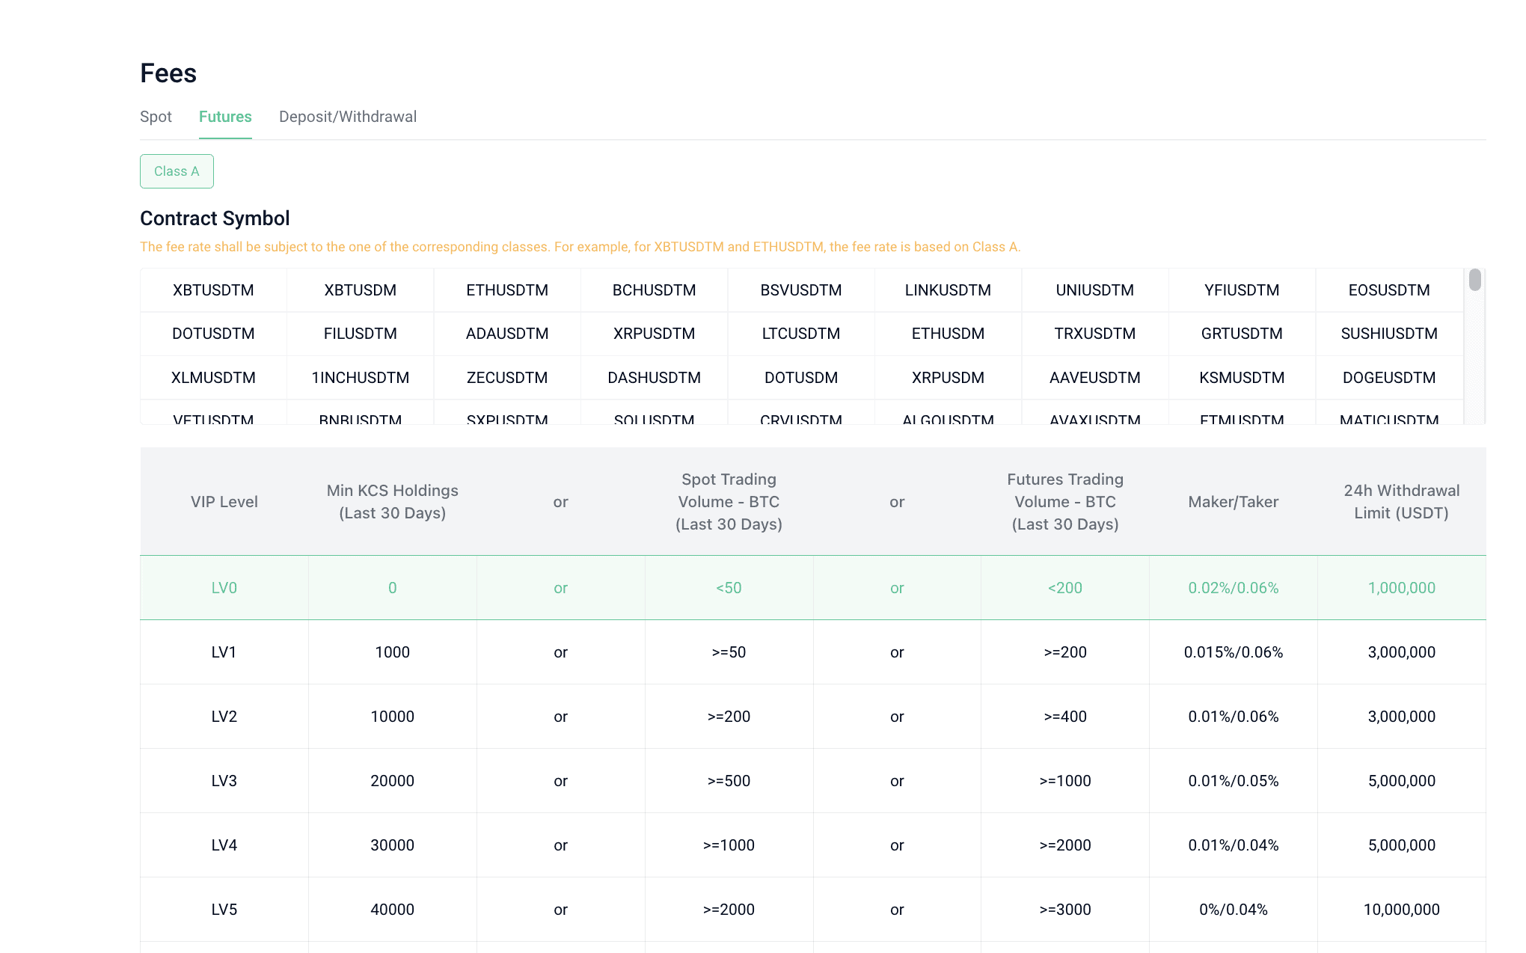Select the SUSHIUSDTM contract cell
The image size is (1526, 953).
(x=1388, y=334)
